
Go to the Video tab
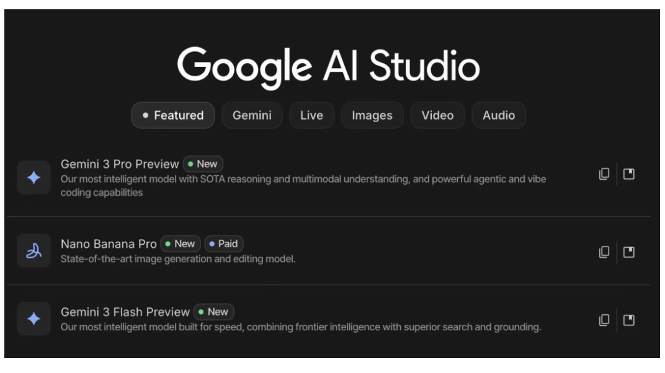[x=437, y=115]
